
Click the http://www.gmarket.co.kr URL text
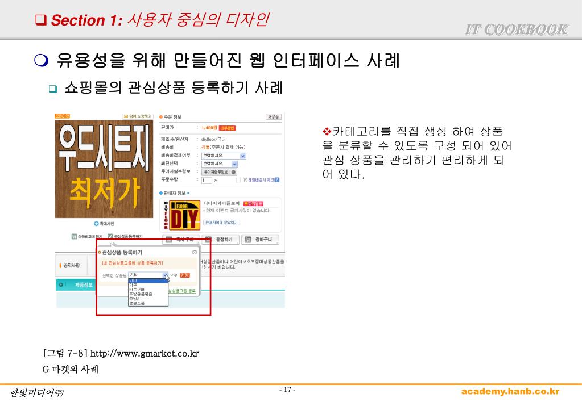click(144, 354)
